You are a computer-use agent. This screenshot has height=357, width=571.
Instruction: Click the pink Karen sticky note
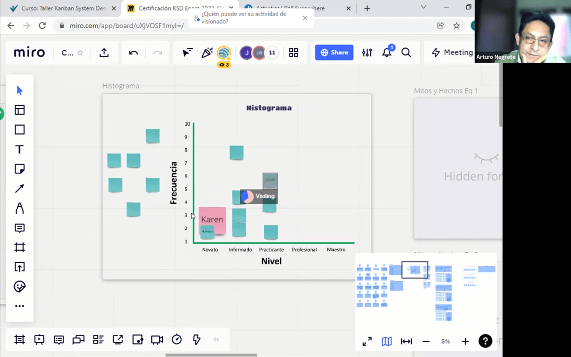pos(212,219)
